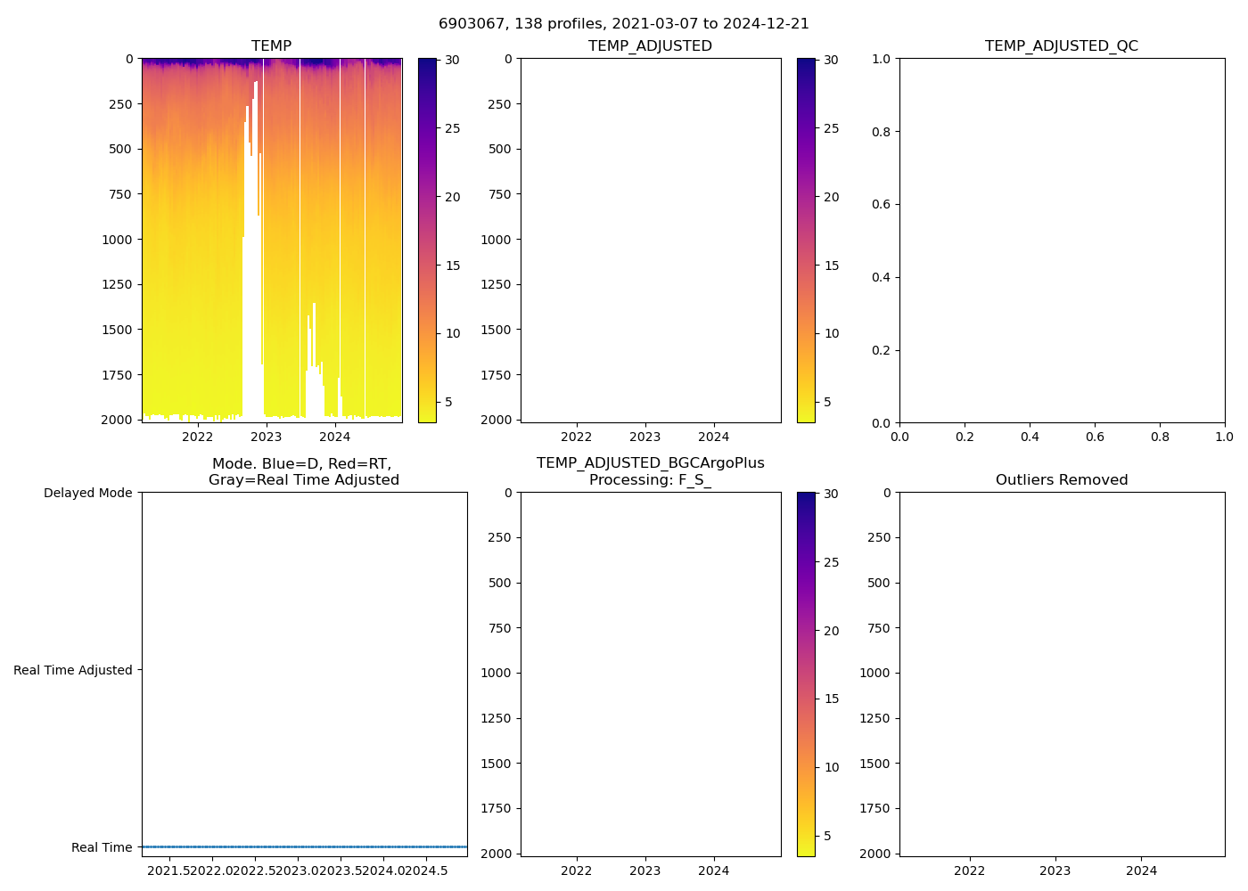The height and width of the screenshot is (891, 1248).
Task: Click the TEMP_ADJUSTED plot title
Action: tap(650, 46)
